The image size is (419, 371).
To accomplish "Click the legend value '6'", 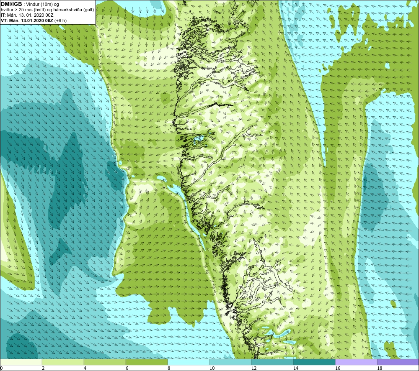I will coord(127,368).
